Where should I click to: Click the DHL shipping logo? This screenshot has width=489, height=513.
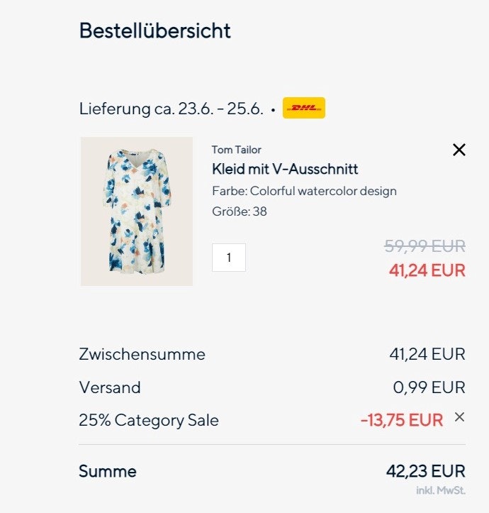click(x=303, y=108)
